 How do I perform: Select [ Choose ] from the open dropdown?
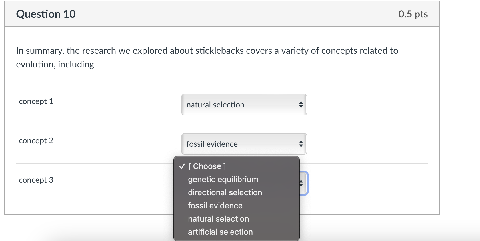pos(207,166)
